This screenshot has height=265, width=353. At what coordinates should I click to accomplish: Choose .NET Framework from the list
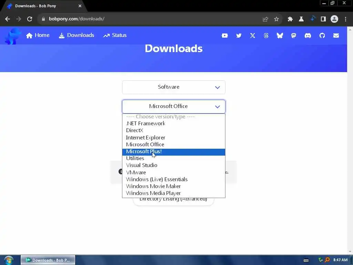(174, 124)
